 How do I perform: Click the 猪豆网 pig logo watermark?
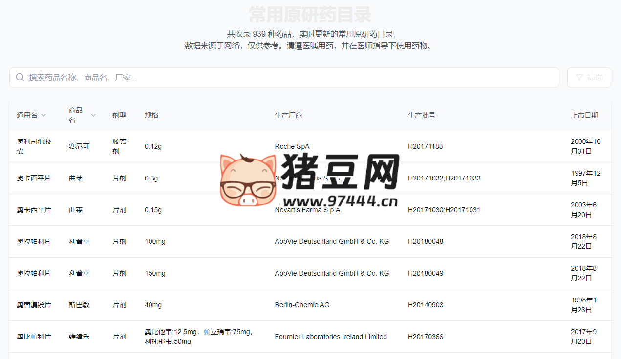(x=247, y=179)
